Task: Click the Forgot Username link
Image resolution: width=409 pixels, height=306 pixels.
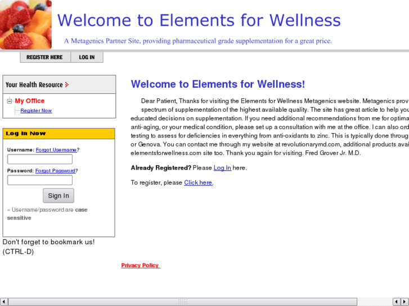Action: pyautogui.click(x=56, y=150)
